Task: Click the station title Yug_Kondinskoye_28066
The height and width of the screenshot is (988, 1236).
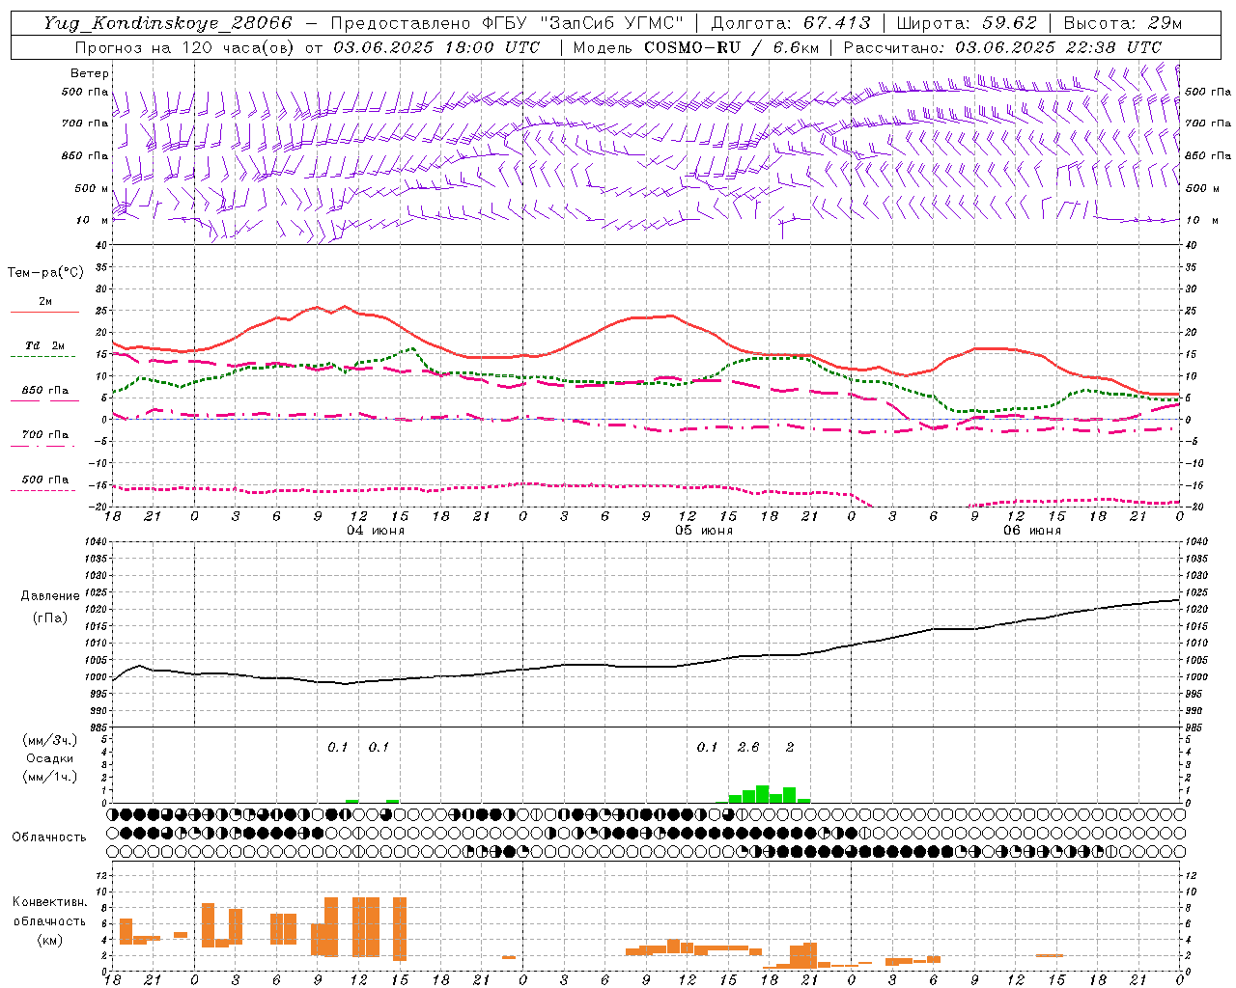Action: point(167,23)
